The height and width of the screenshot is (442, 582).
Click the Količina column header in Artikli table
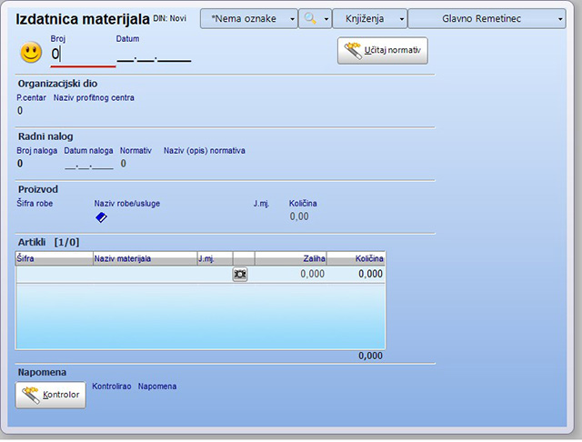coord(356,258)
